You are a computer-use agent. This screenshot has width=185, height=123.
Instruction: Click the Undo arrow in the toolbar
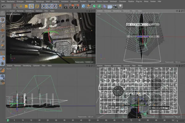click(3, 6)
